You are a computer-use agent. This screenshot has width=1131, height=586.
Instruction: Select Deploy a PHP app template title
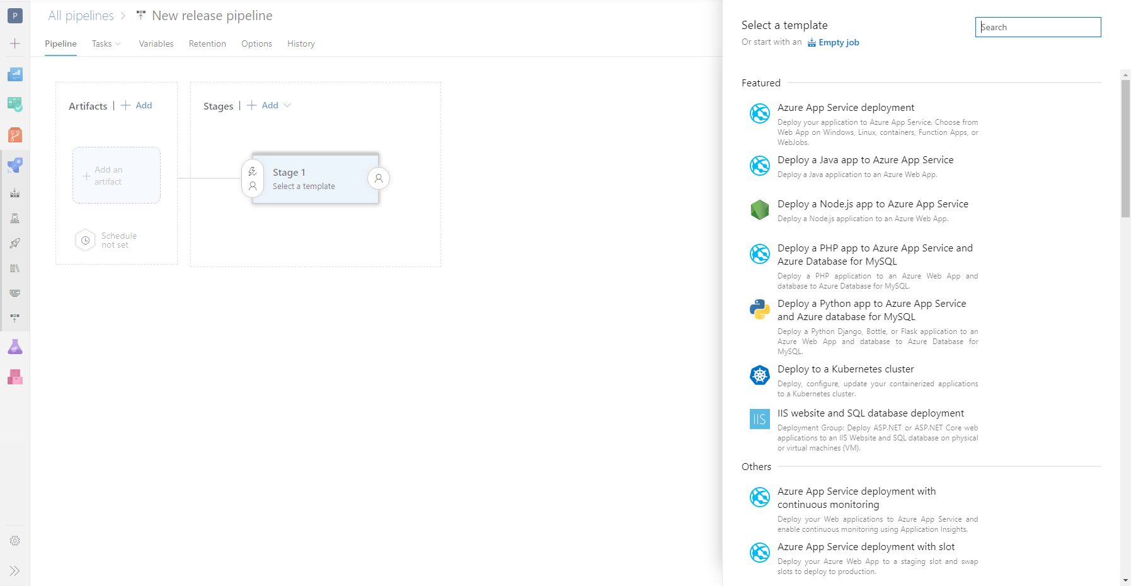coord(875,255)
